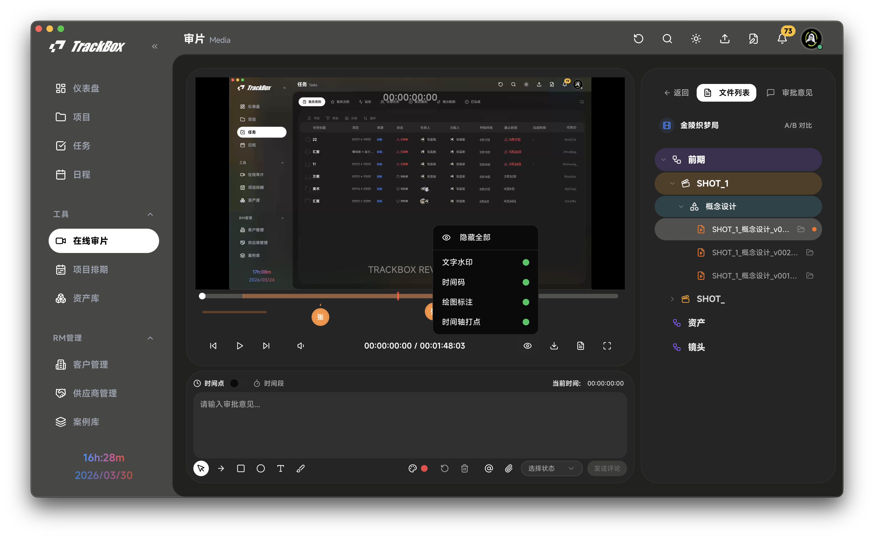Select the rectangle annotation tool
The height and width of the screenshot is (538, 874).
pos(241,468)
